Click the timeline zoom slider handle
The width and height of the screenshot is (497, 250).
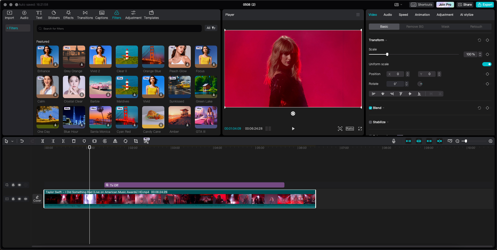[466, 141]
